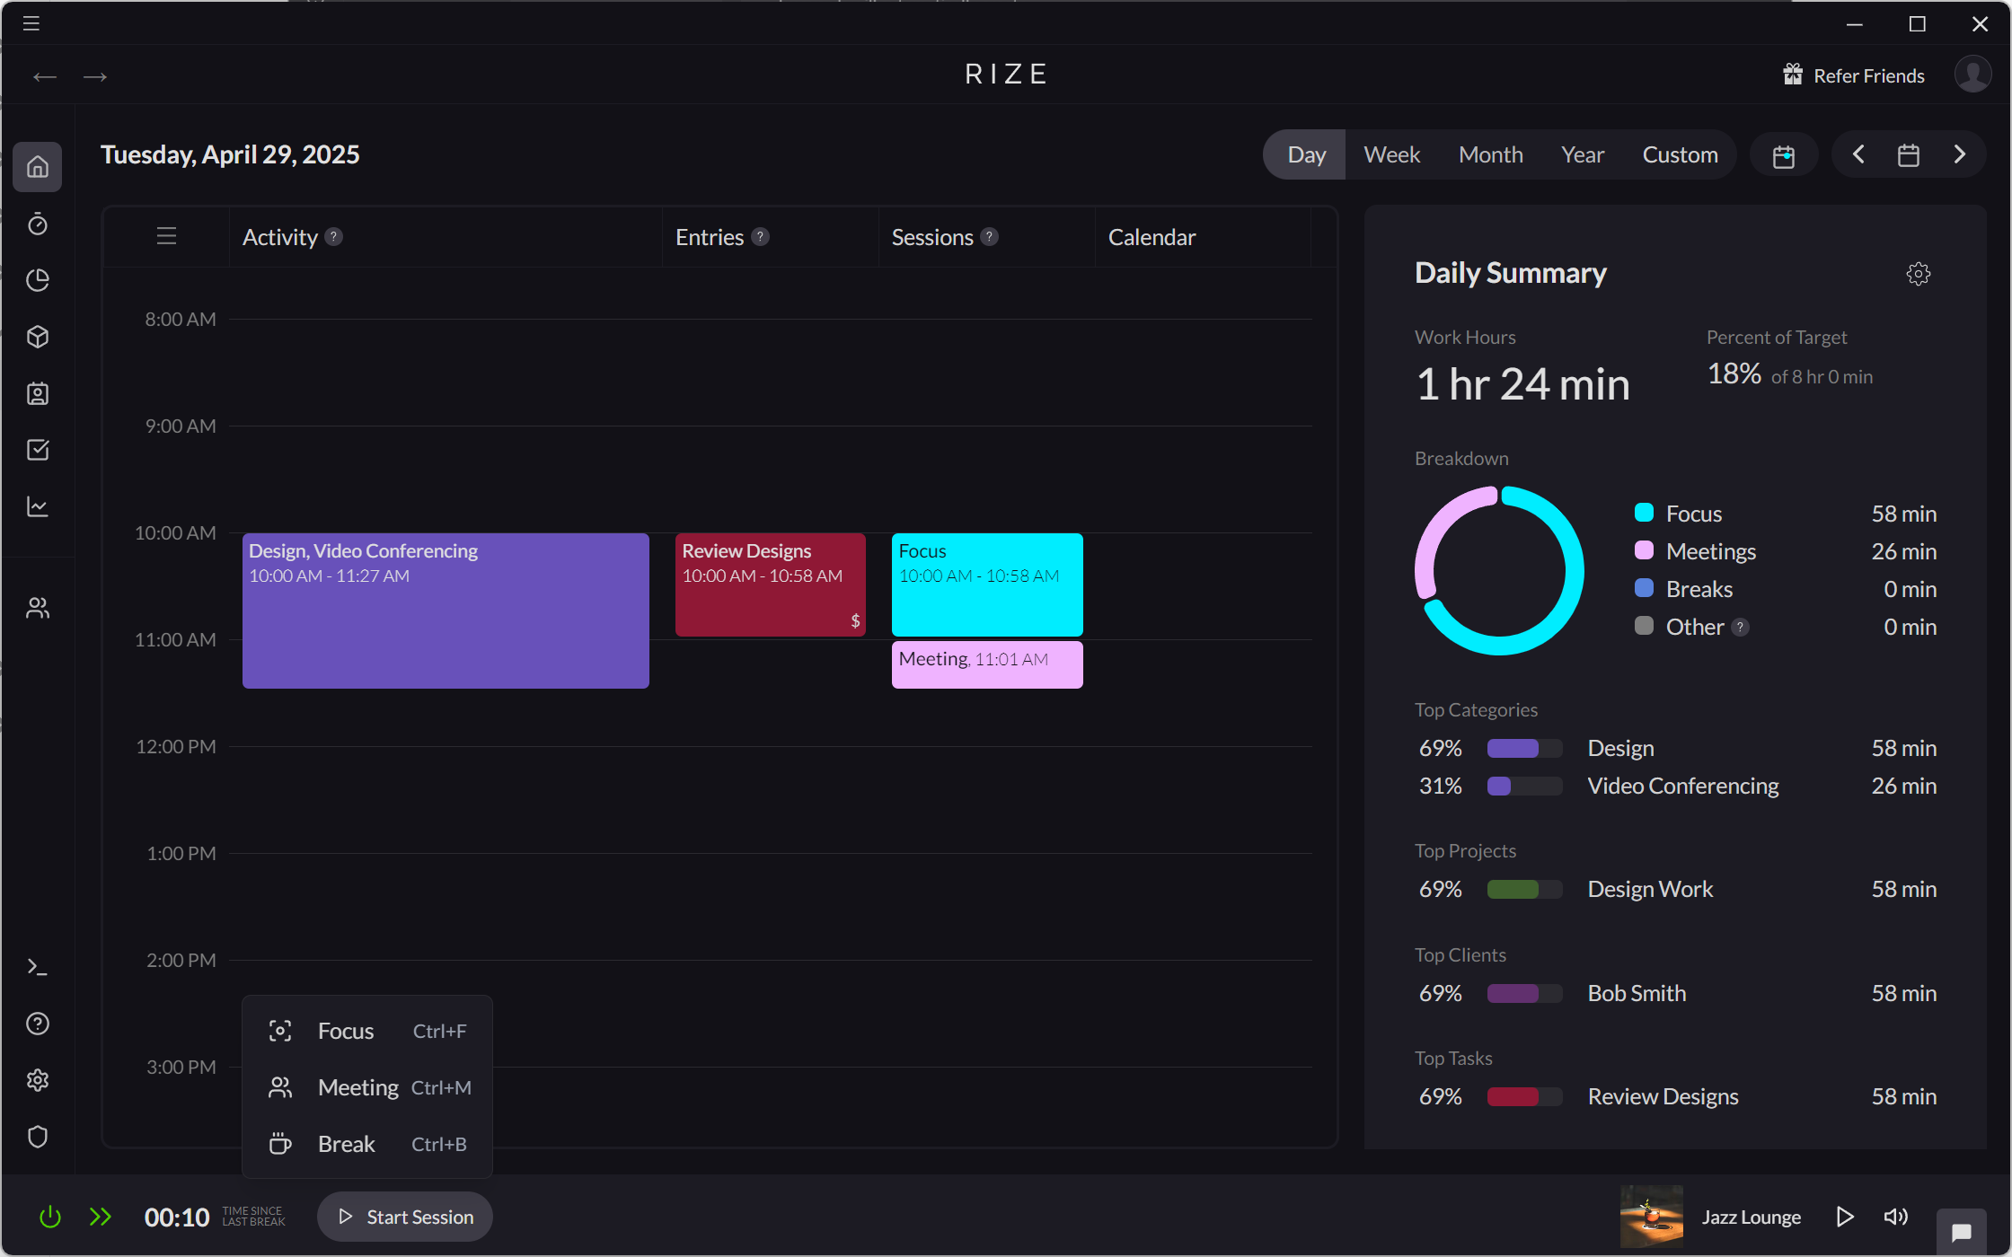Open the hamburger menu top left
Viewport: 2012px width, 1257px height.
[x=30, y=23]
